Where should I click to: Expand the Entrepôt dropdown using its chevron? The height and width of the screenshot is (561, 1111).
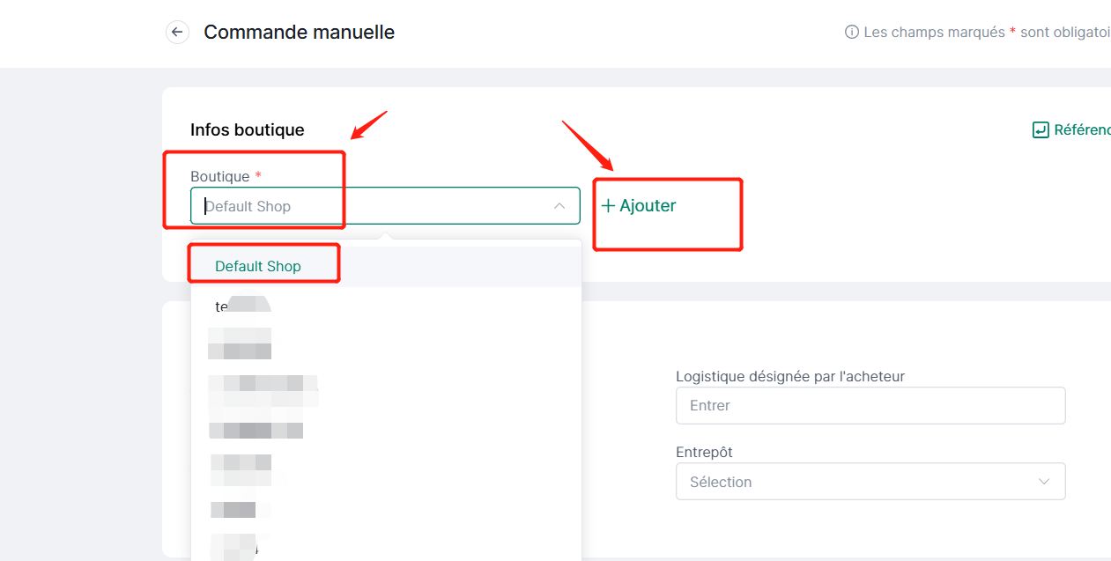point(1044,482)
